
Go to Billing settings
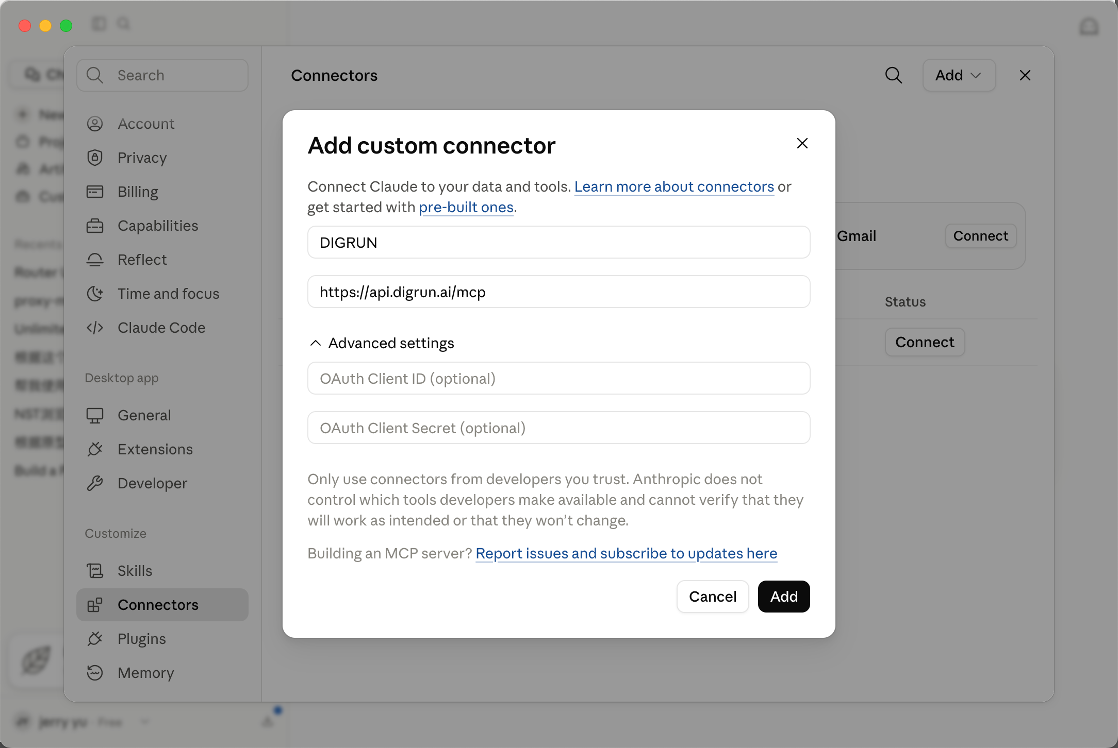(x=162, y=192)
